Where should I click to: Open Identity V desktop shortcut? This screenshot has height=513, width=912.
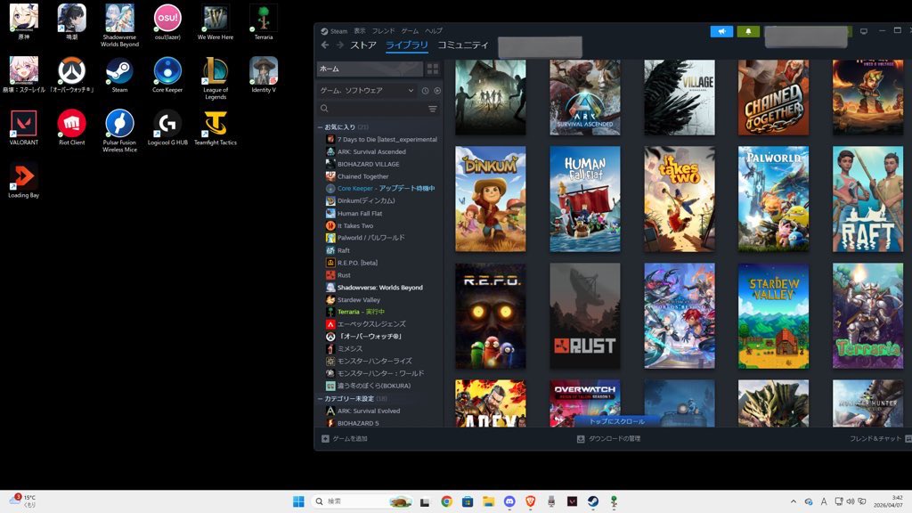(264, 75)
